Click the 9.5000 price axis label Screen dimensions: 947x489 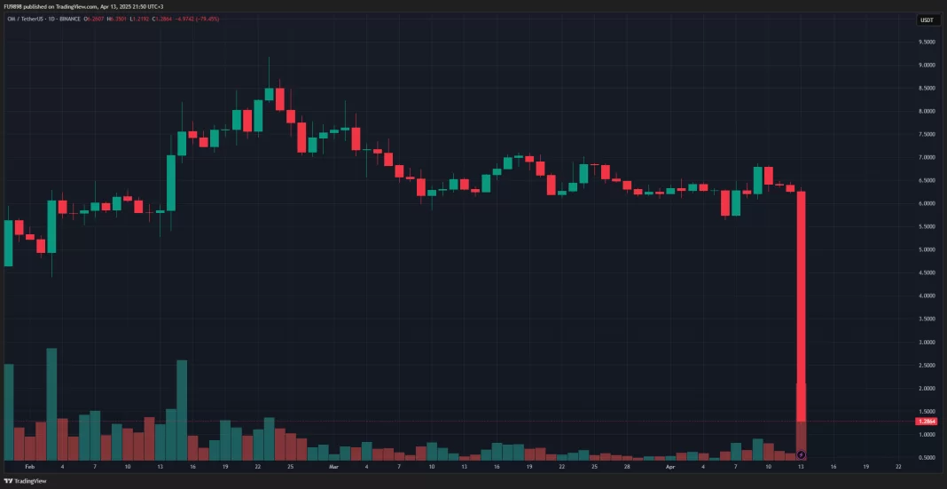pos(927,42)
